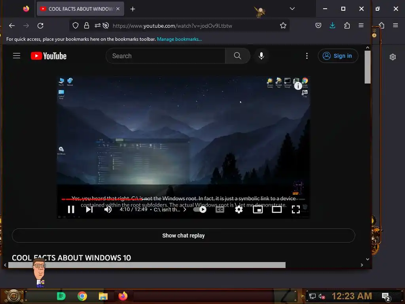Open a new browser tab
The image size is (405, 304).
pos(132,9)
